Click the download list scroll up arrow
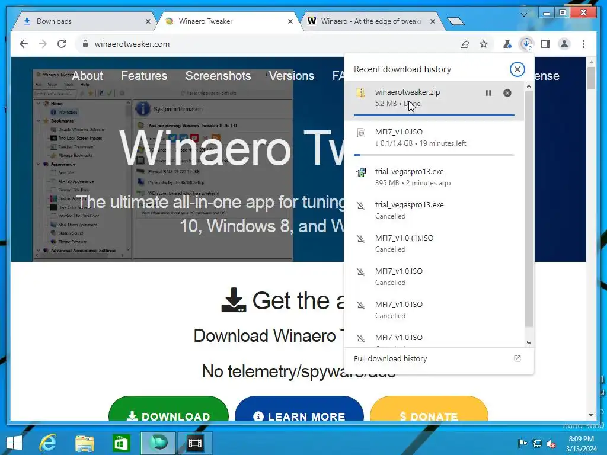The height and width of the screenshot is (455, 607). point(529,86)
